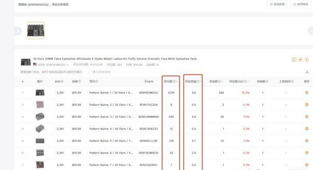Screen dimensions: 313x170
Task: Click child ASIN B09Z2Q38SC
Action: pos(148,165)
